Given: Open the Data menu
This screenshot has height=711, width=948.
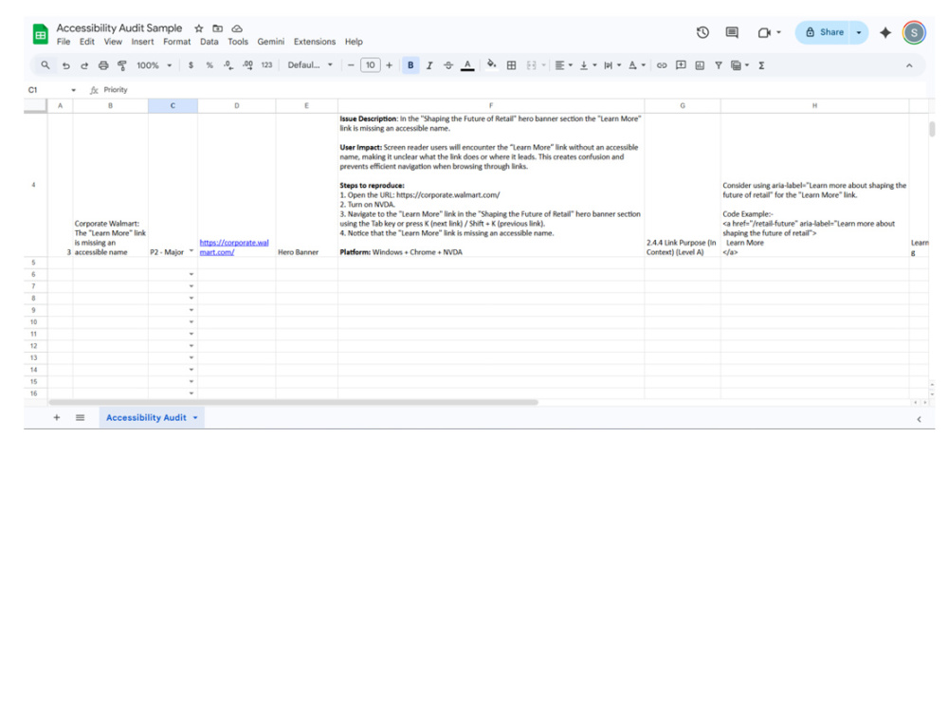Looking at the screenshot, I should [x=210, y=42].
